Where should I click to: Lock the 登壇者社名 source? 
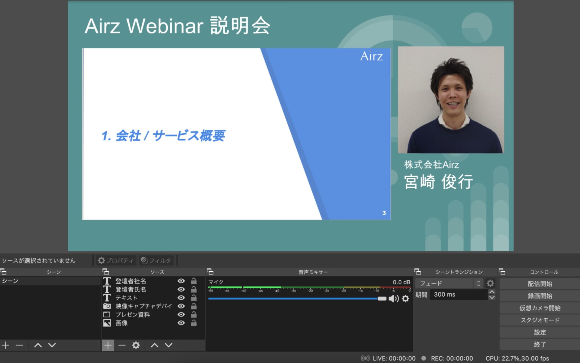coord(194,281)
